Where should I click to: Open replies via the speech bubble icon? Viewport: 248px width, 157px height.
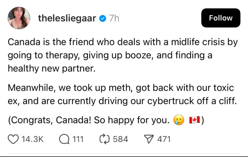(x=64, y=139)
